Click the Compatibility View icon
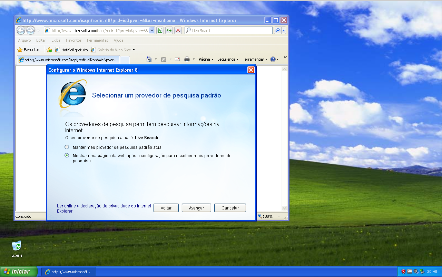The width and height of the screenshot is (442, 277). pos(160,30)
